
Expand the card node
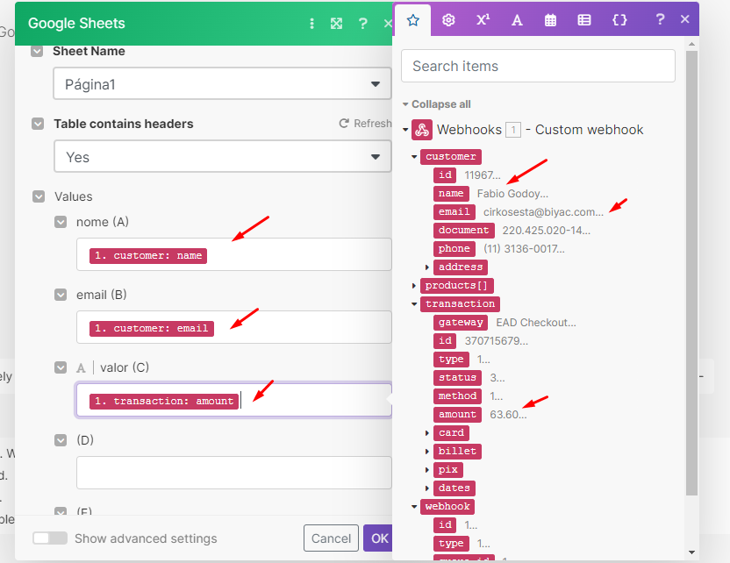click(x=427, y=432)
